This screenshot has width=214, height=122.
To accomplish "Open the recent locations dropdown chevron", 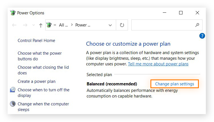I will click(x=33, y=25).
